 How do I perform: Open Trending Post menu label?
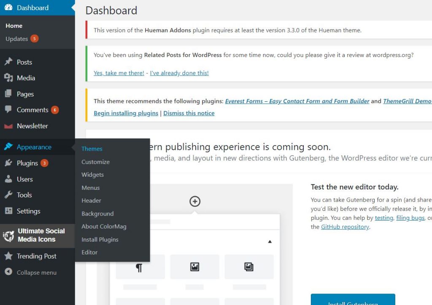point(37,256)
